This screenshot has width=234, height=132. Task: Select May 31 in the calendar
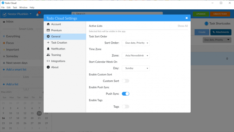pyautogui.click(x=10, y=128)
